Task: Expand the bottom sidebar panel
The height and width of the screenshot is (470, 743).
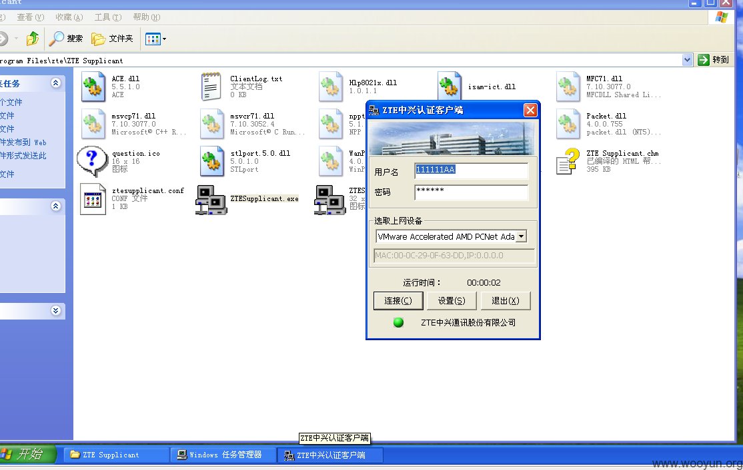Action: point(55,311)
